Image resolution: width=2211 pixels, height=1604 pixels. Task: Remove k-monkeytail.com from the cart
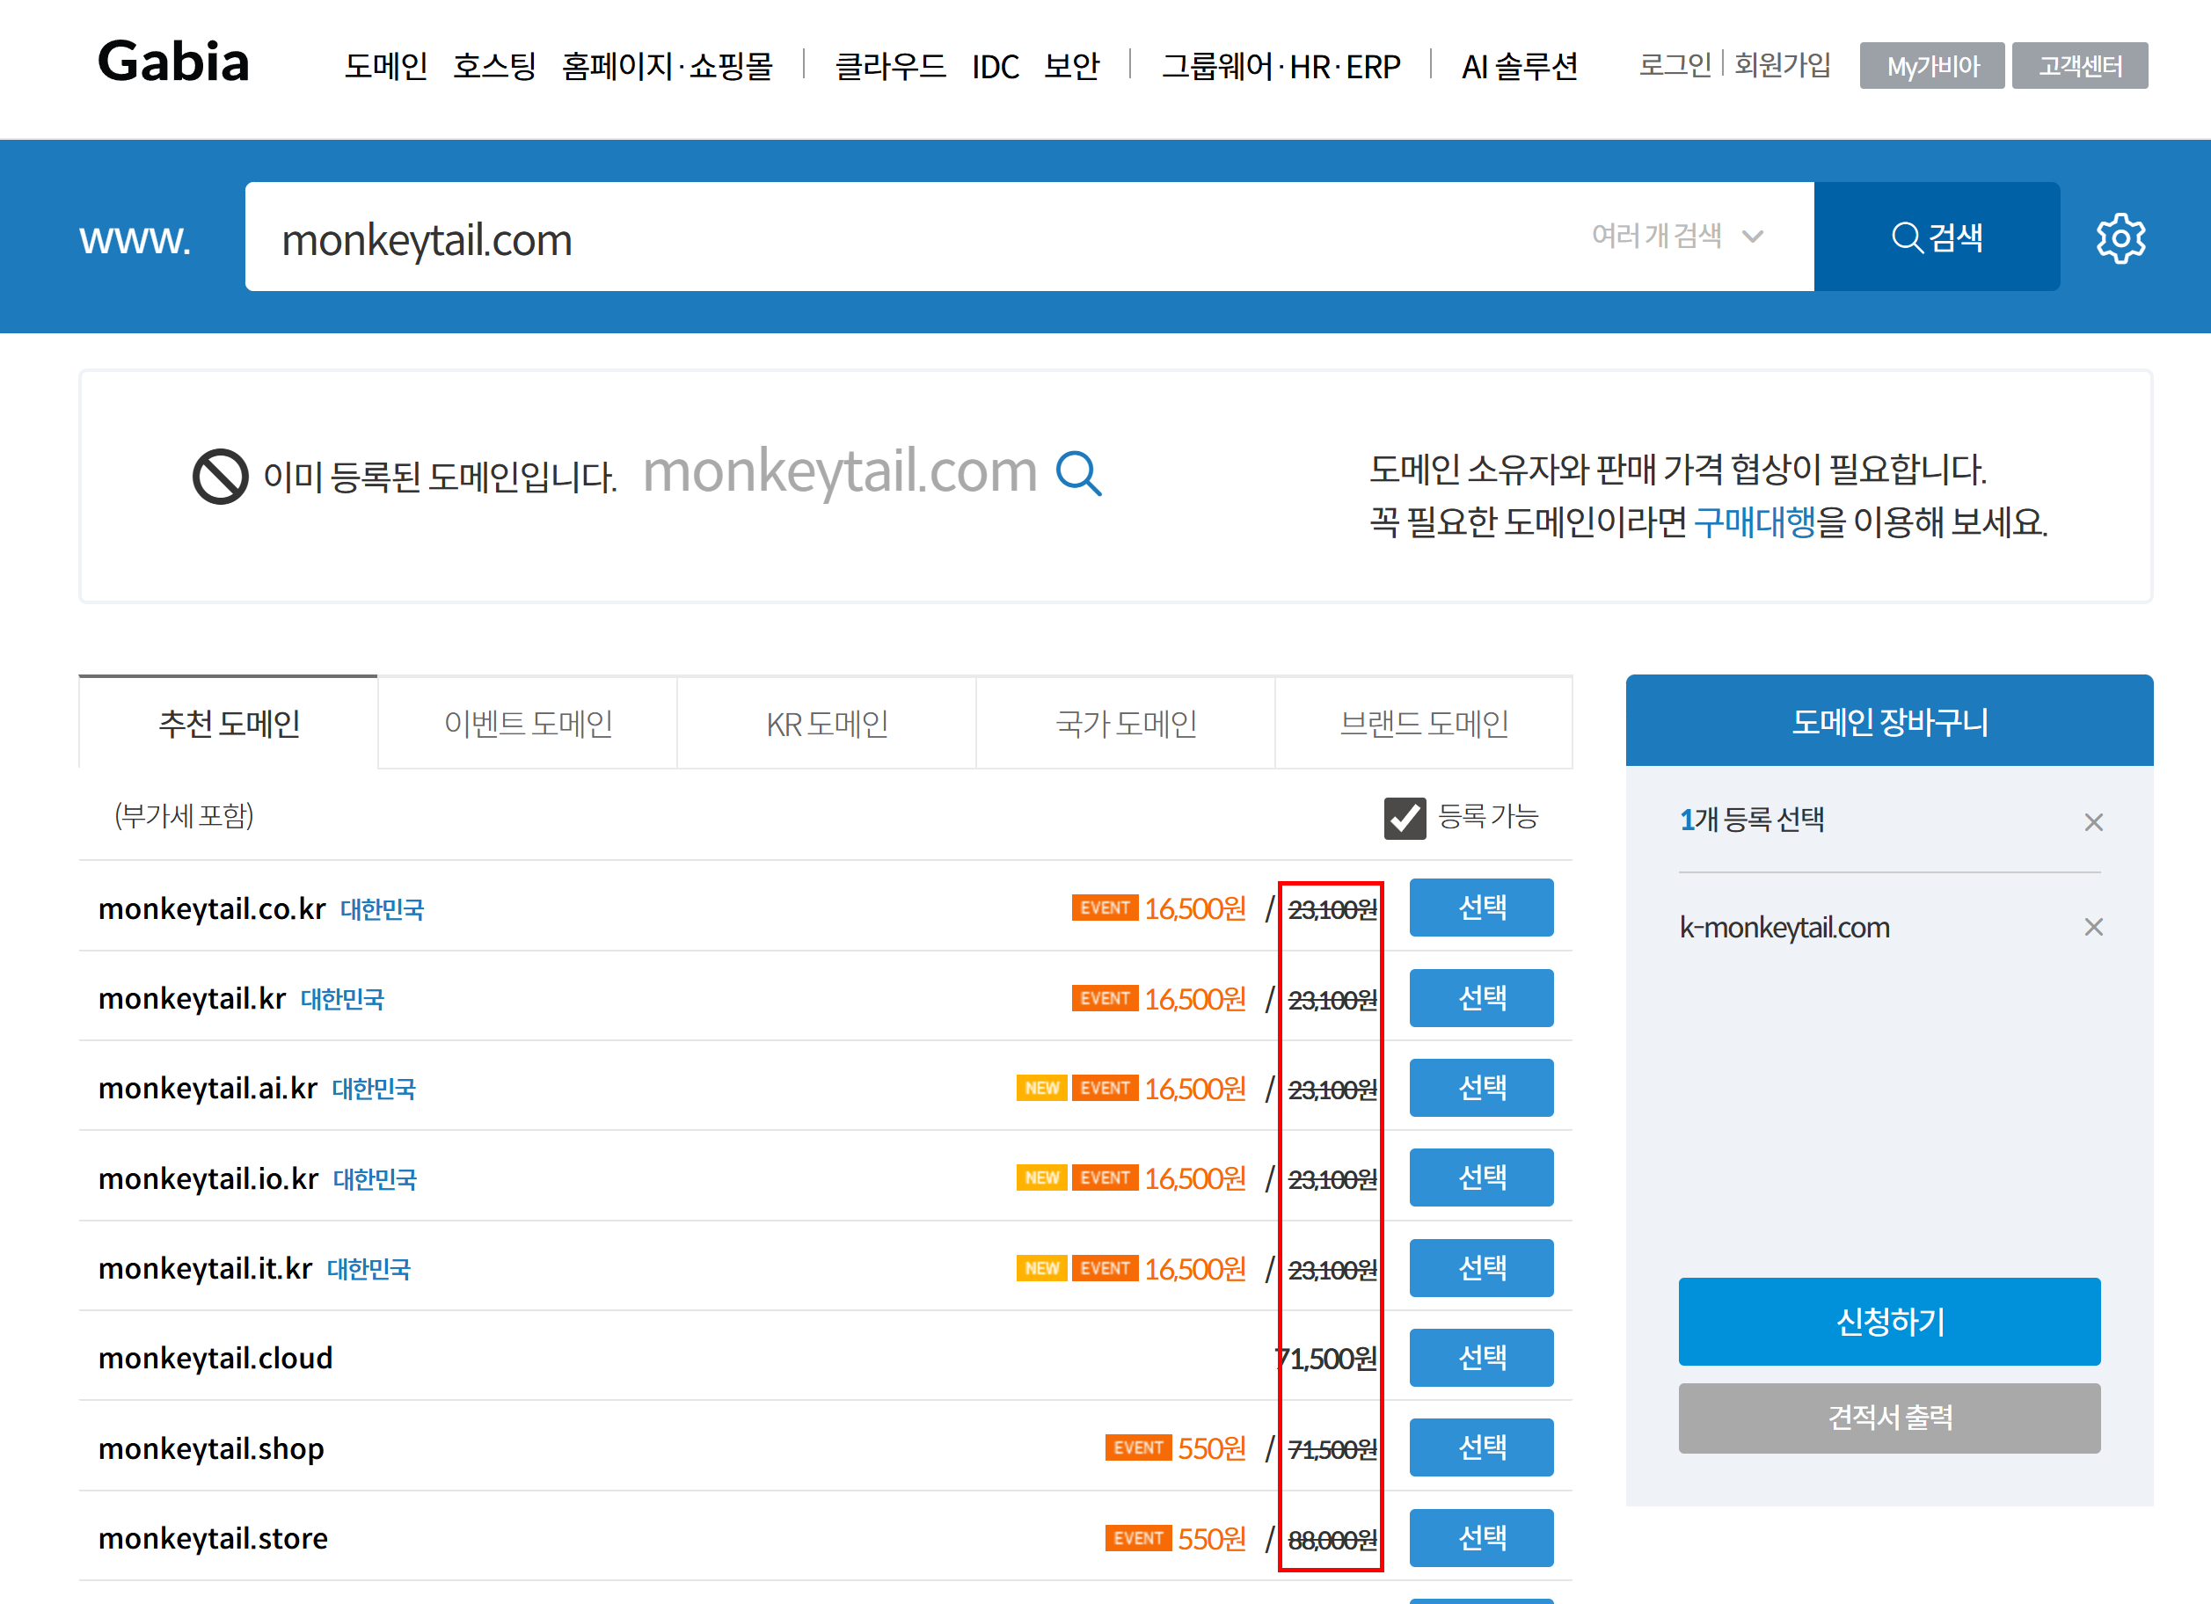coord(2093,927)
